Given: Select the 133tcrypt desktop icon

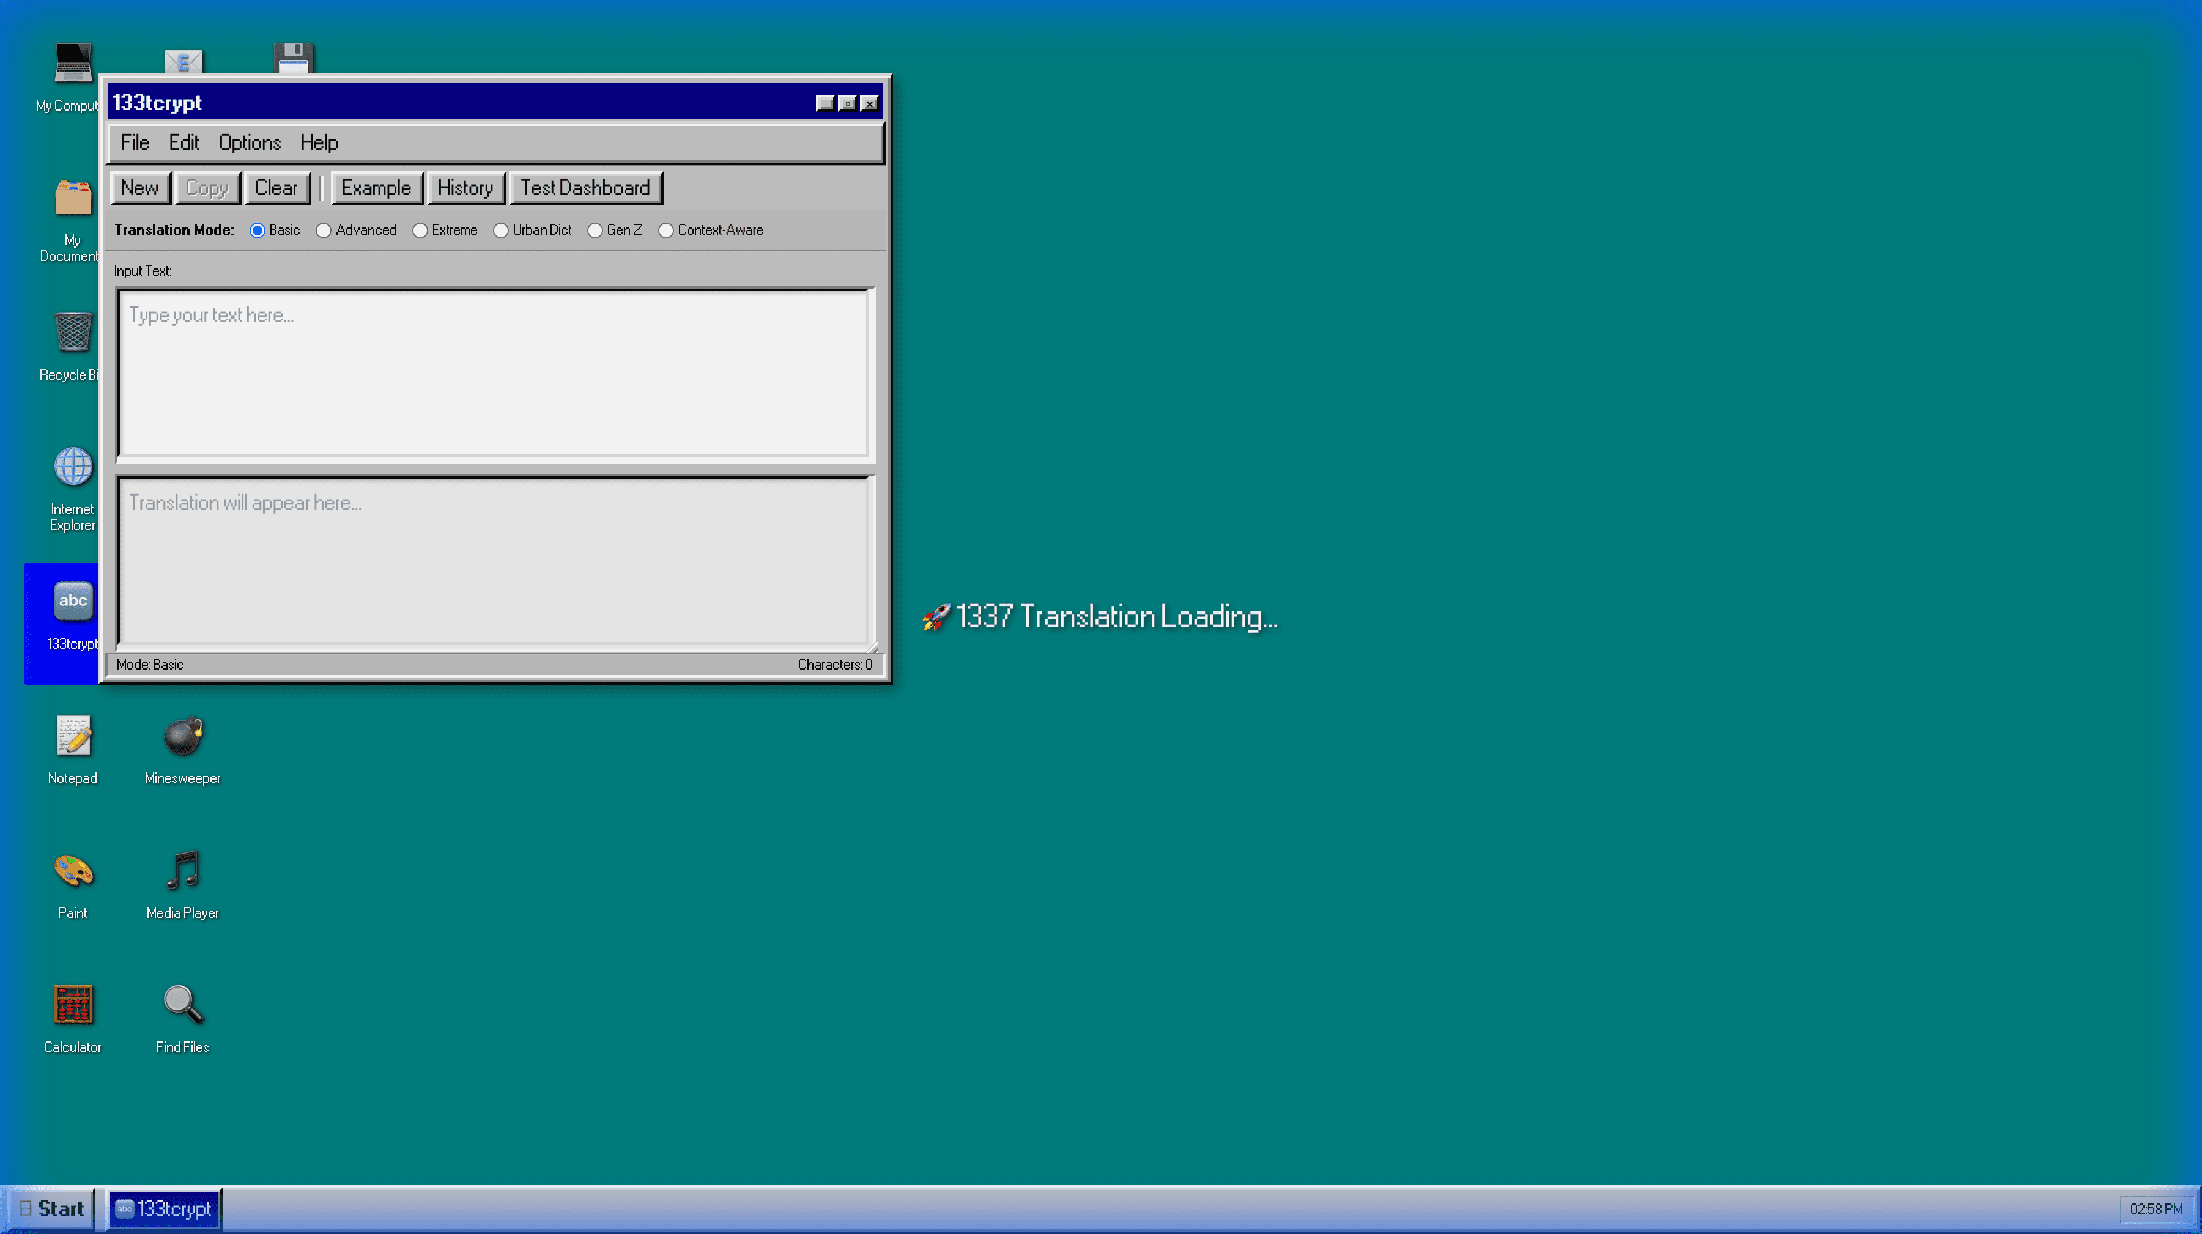Looking at the screenshot, I should pos(73,600).
